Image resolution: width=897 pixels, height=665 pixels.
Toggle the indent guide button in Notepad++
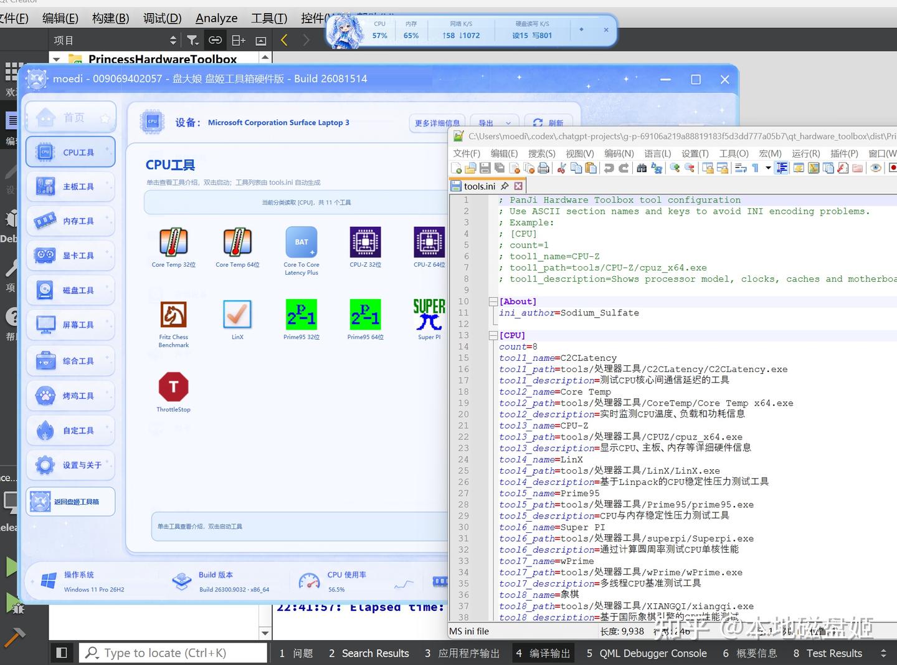pos(782,168)
